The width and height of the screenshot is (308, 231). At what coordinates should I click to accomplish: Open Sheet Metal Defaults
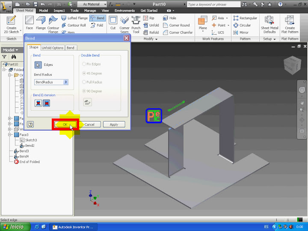(x=269, y=24)
